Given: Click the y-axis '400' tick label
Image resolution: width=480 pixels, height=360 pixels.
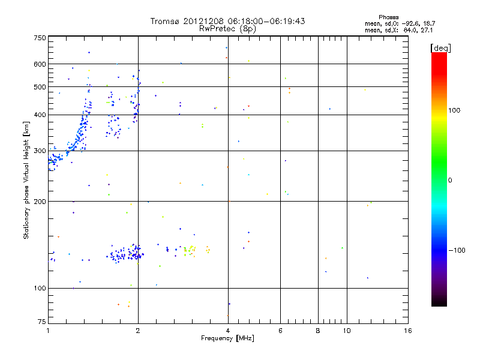Looking at the screenshot, I should 40,115.
